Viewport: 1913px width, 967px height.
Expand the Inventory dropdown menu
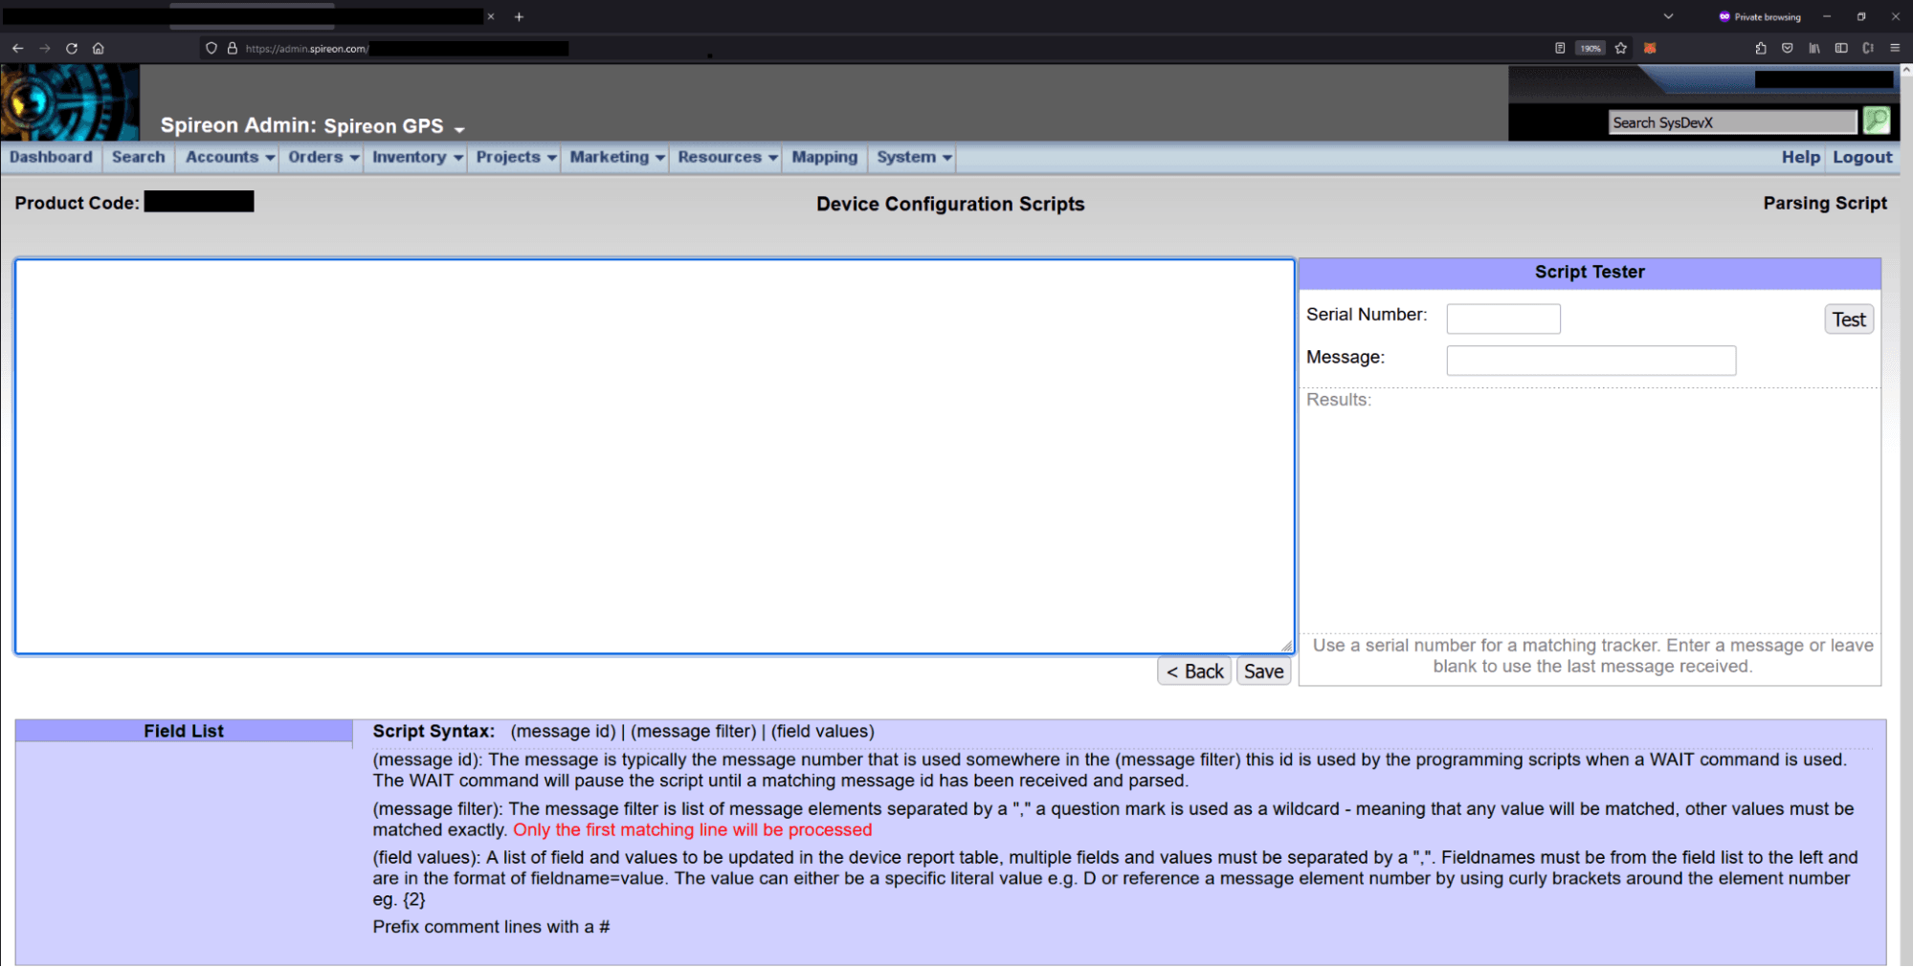pos(417,157)
